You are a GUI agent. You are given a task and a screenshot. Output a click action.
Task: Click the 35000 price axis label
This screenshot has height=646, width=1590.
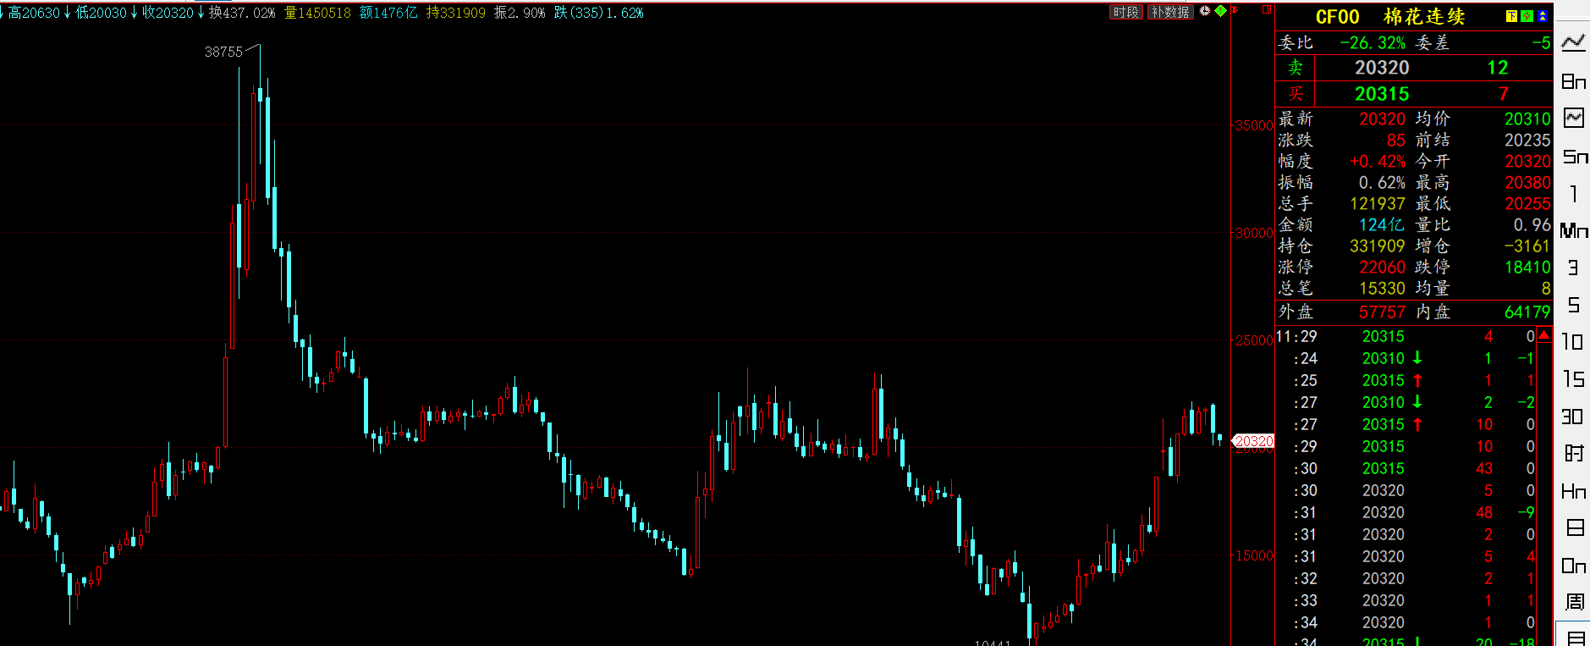1254,125
